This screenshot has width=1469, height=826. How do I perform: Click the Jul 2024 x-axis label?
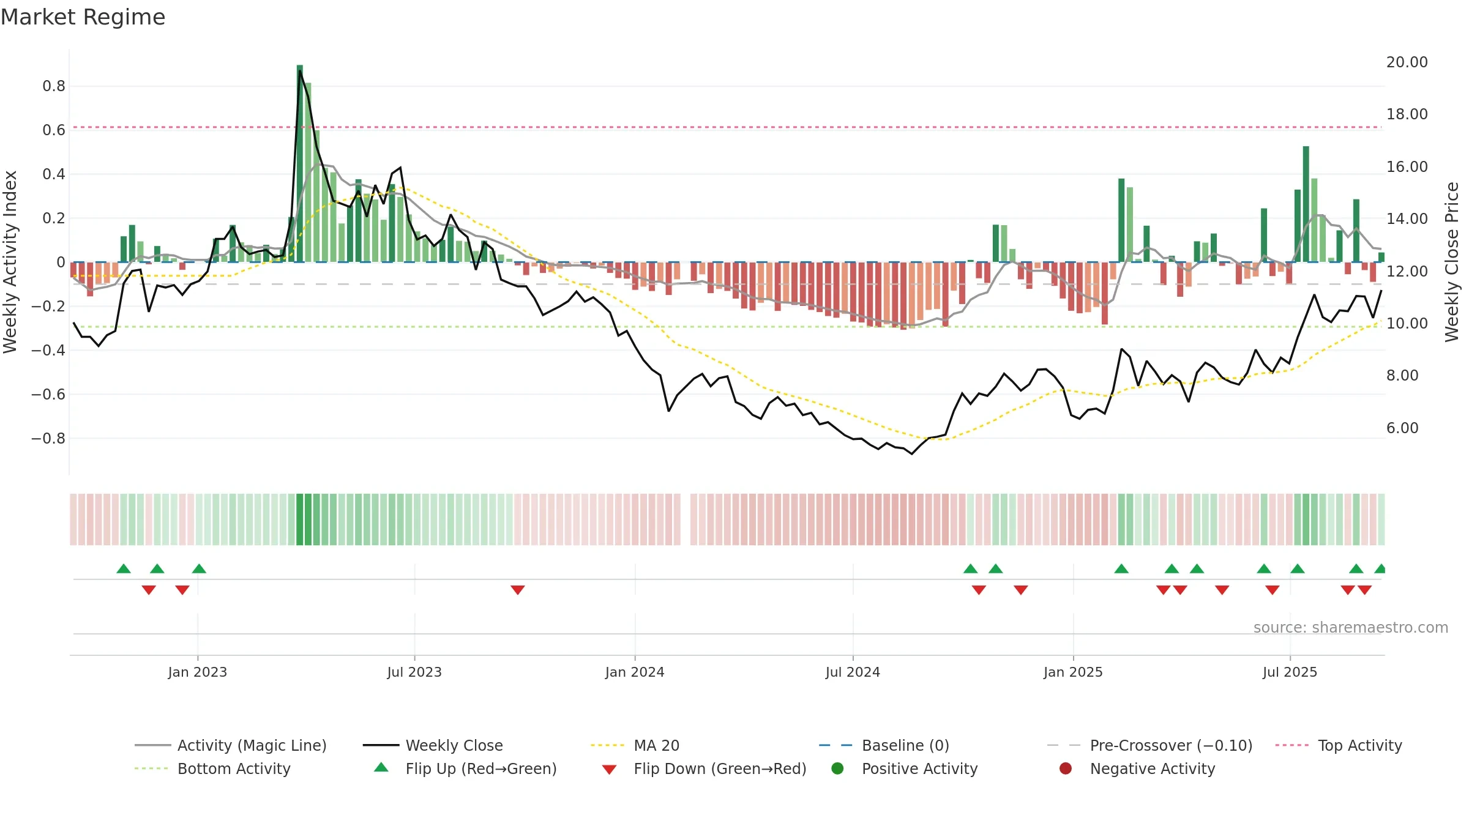853,672
